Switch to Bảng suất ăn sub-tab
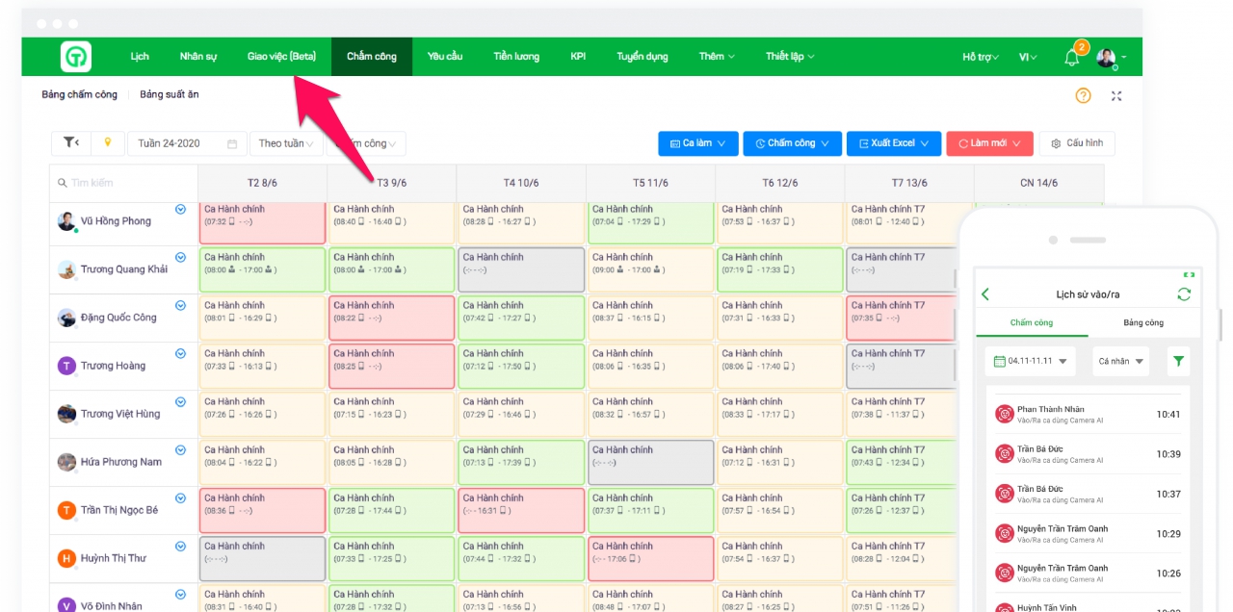 click(x=170, y=94)
